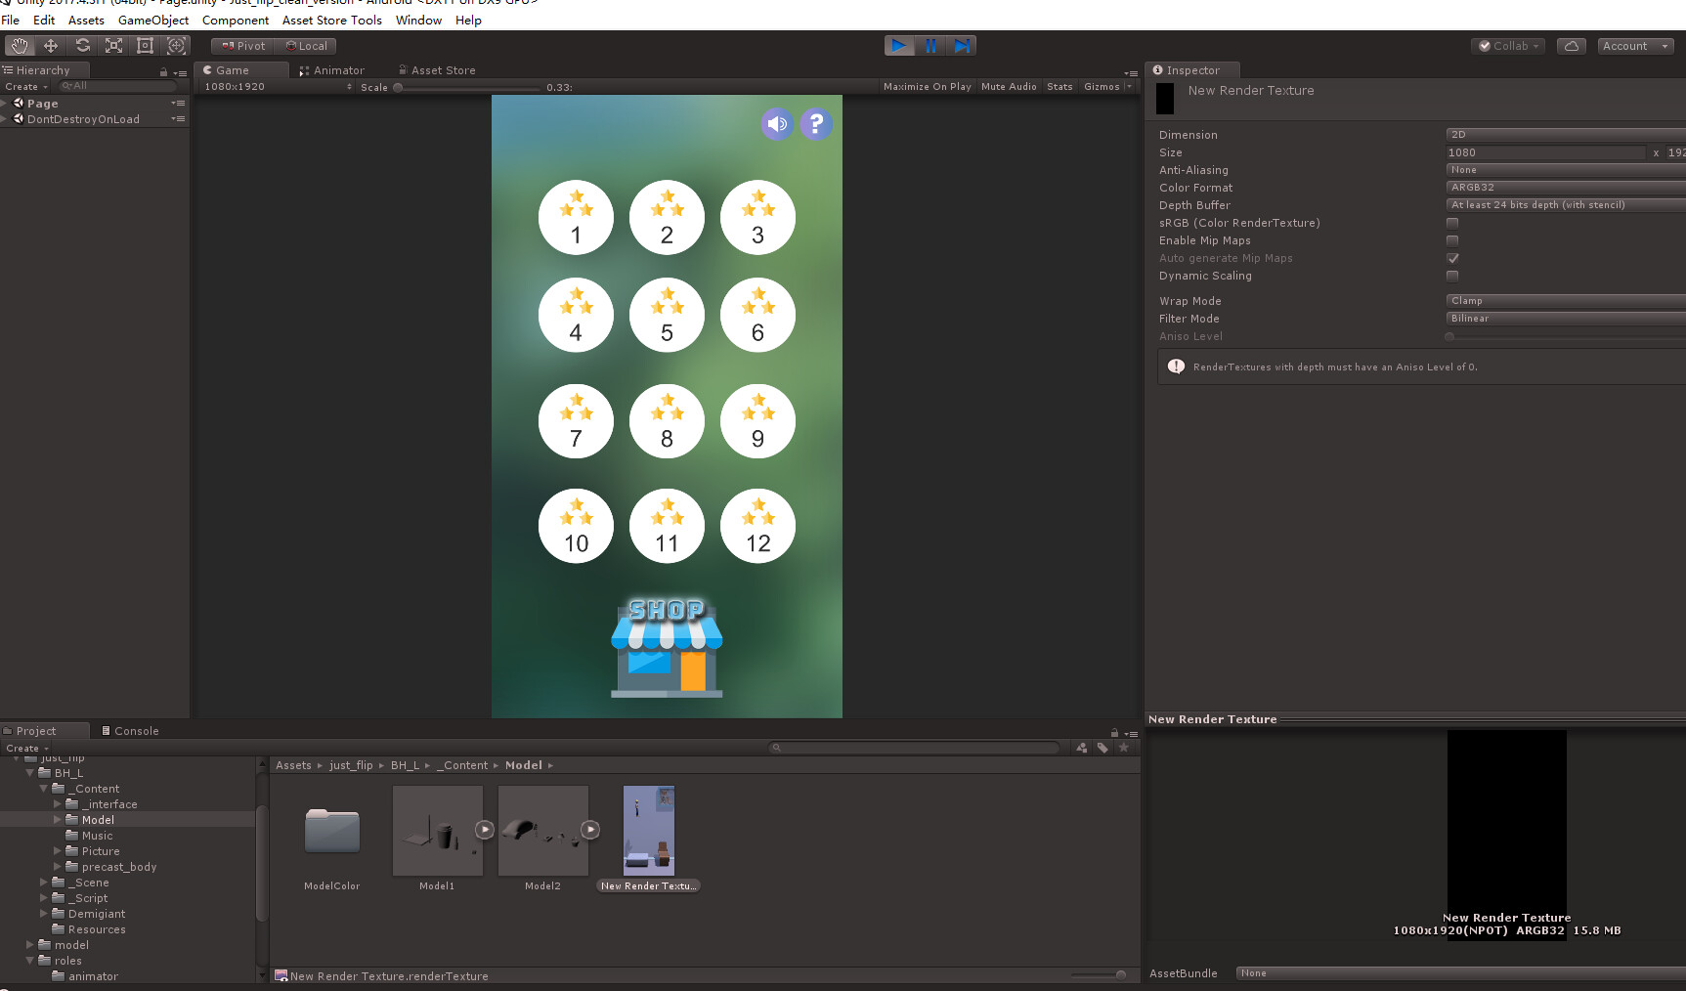Click the Step frame button

[x=962, y=46]
